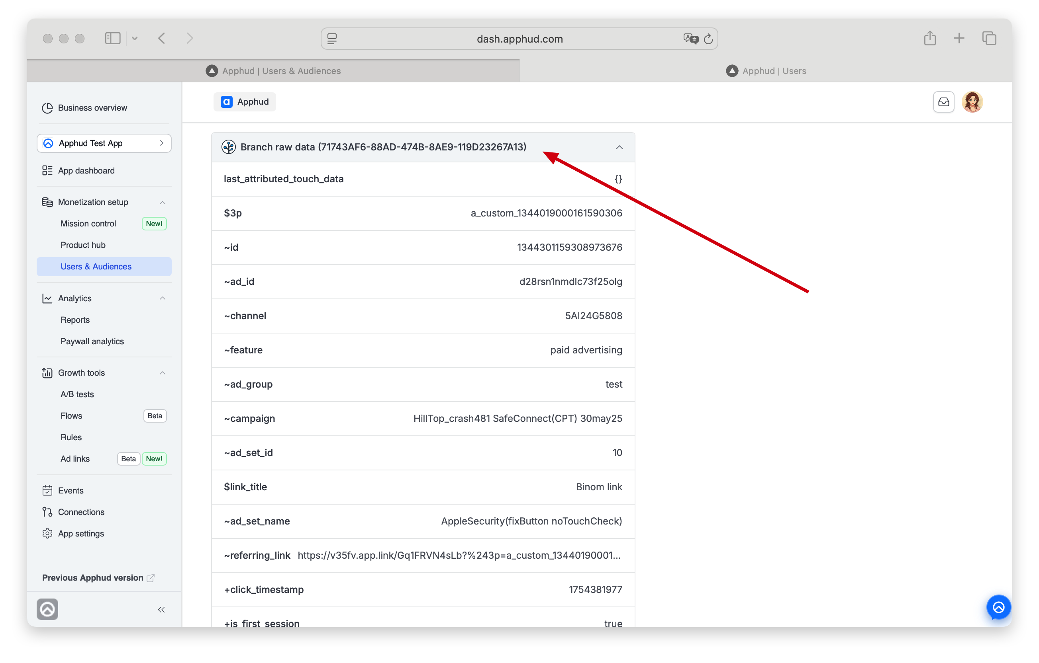Go back in Safari history
This screenshot has width=1039, height=663.
pos(162,38)
